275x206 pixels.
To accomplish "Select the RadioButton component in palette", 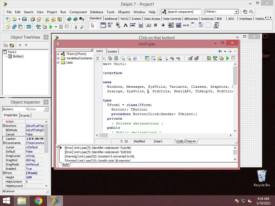I will [x=163, y=25].
